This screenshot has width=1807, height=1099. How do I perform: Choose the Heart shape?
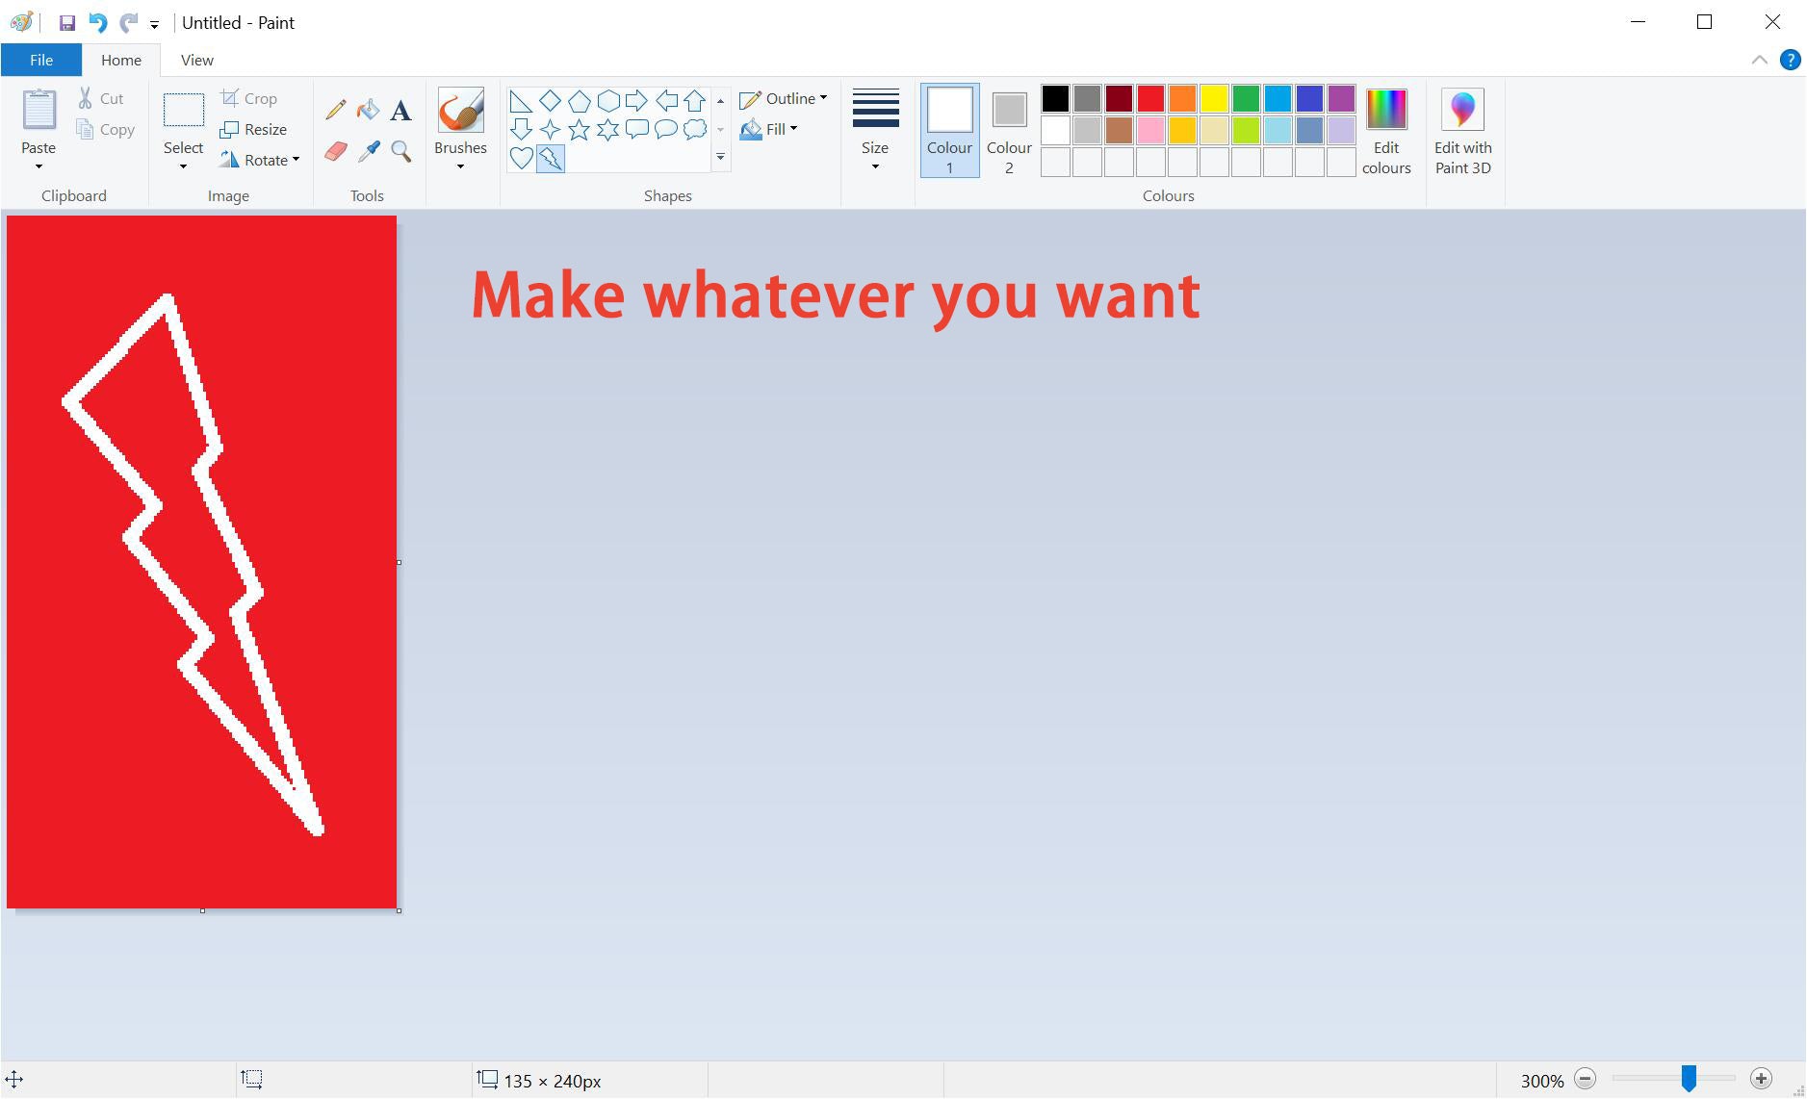(521, 158)
